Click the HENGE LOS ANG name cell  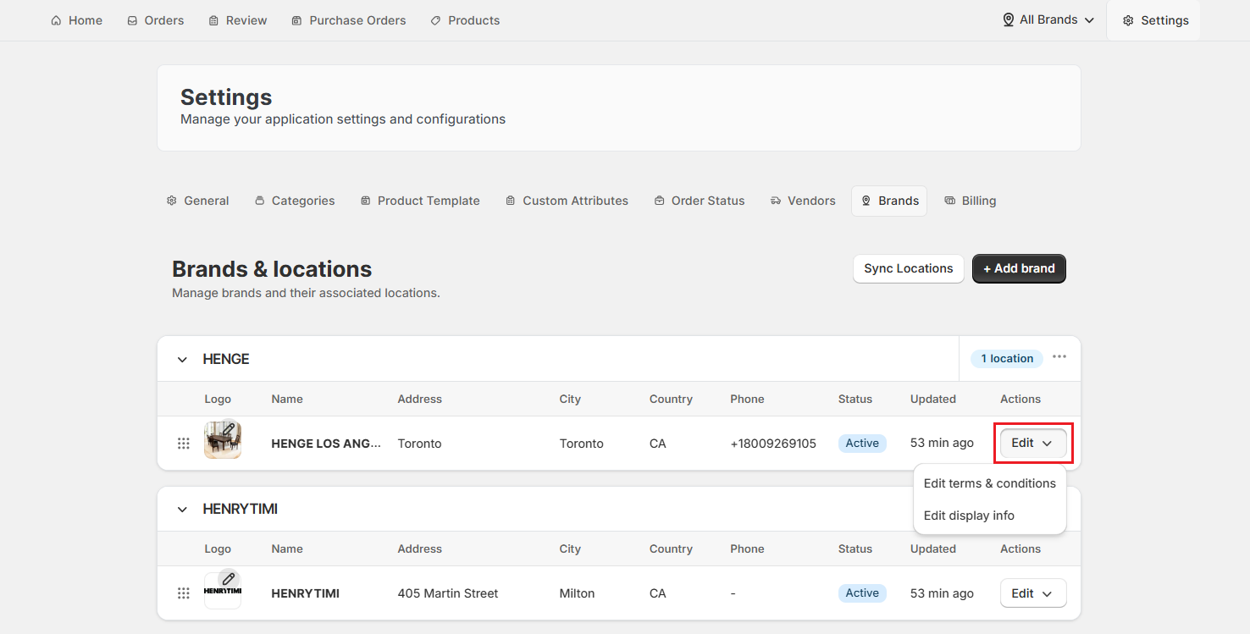326,444
